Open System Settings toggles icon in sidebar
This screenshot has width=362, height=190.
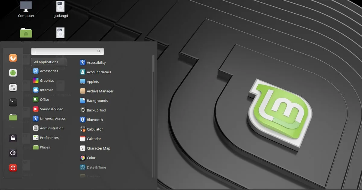coord(13,88)
